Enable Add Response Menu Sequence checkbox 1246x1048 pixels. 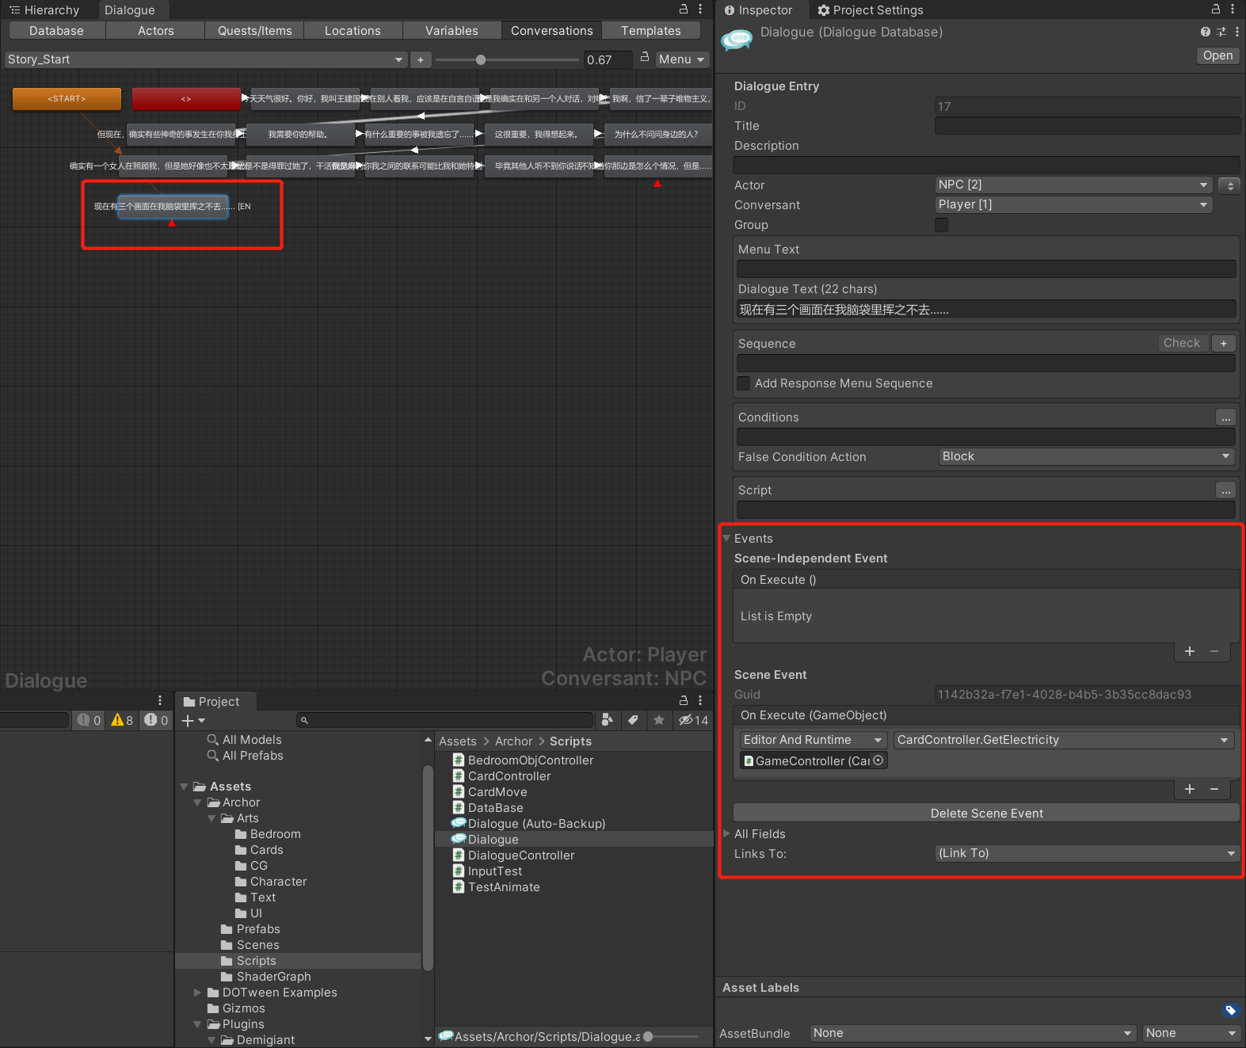(x=744, y=383)
